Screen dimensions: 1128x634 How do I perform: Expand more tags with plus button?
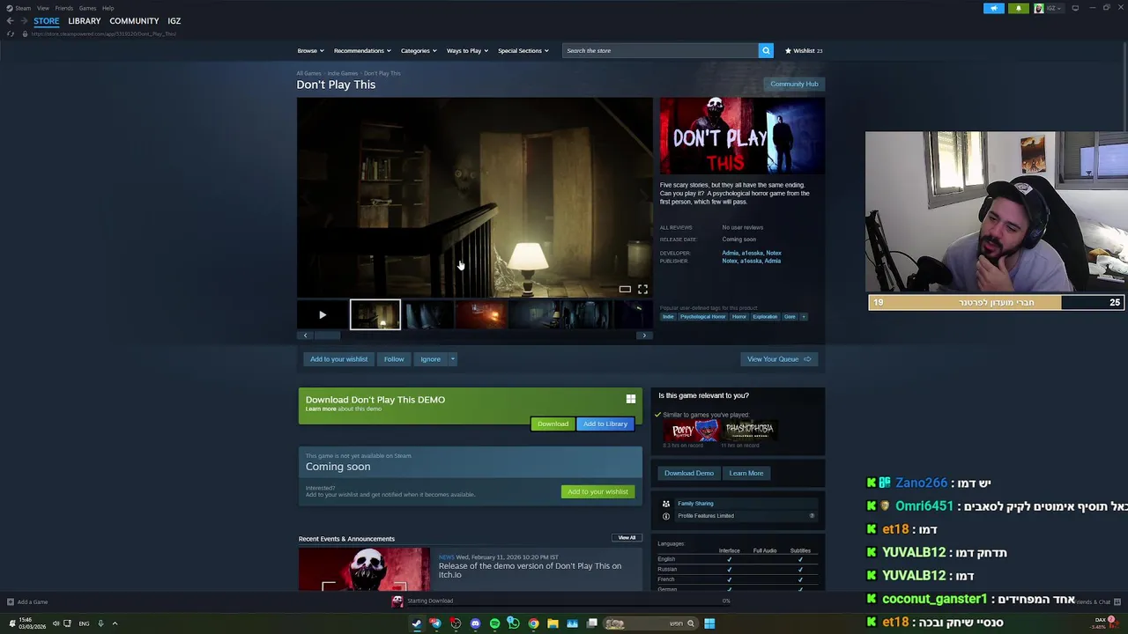tap(804, 316)
